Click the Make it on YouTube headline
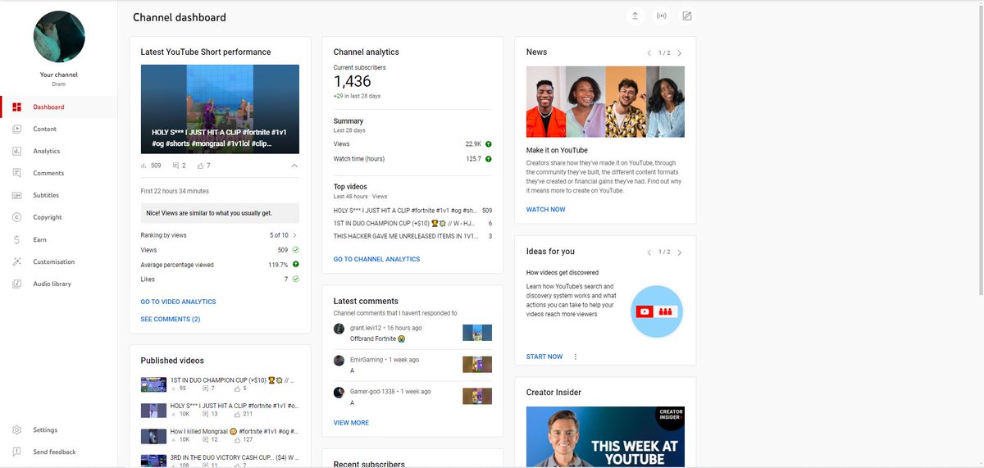 coord(557,151)
